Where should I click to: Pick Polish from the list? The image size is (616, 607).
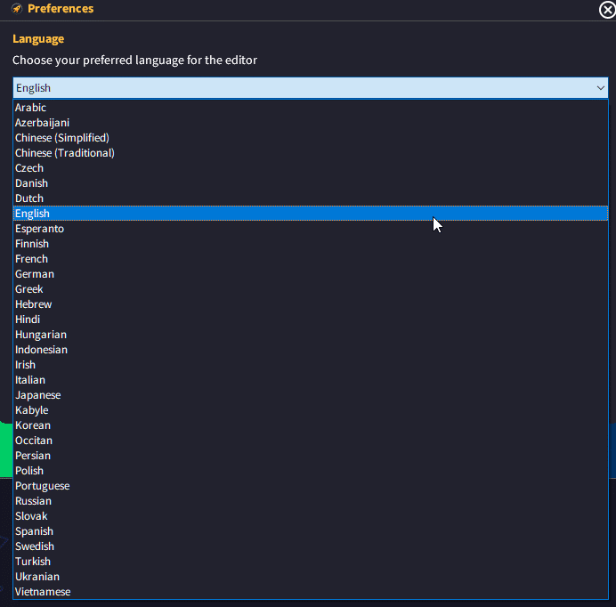[311, 470]
